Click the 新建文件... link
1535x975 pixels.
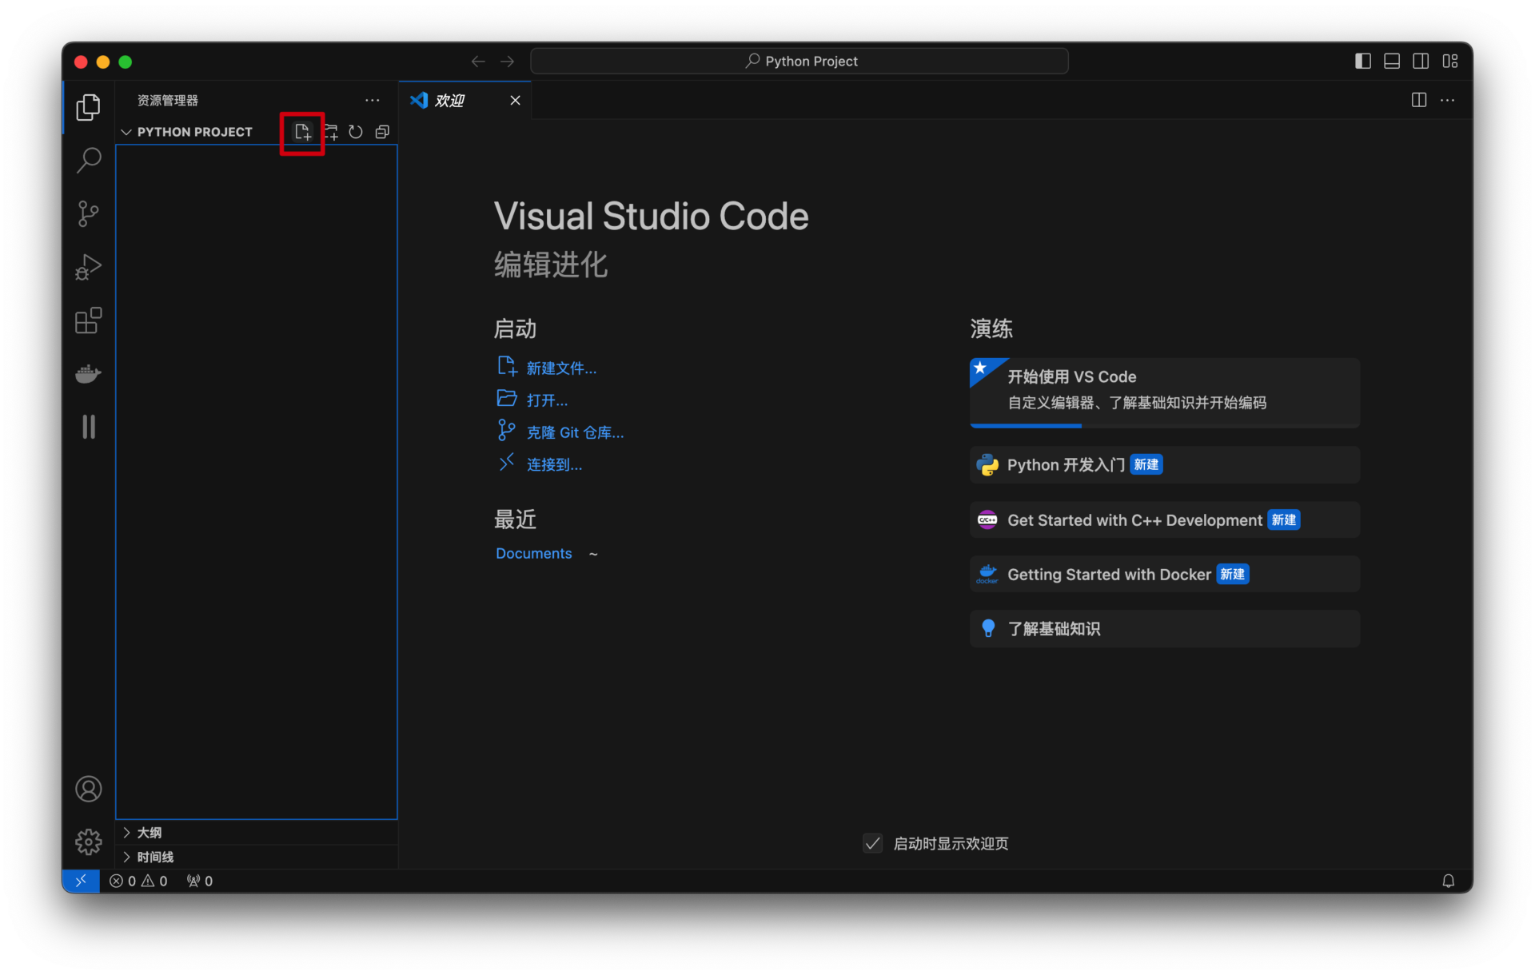click(561, 368)
